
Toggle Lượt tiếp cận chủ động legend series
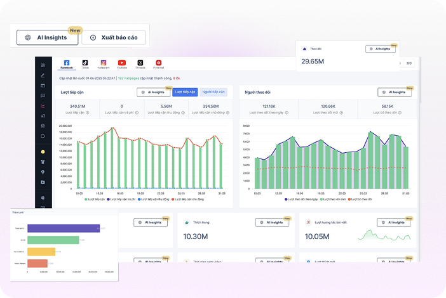point(187,199)
